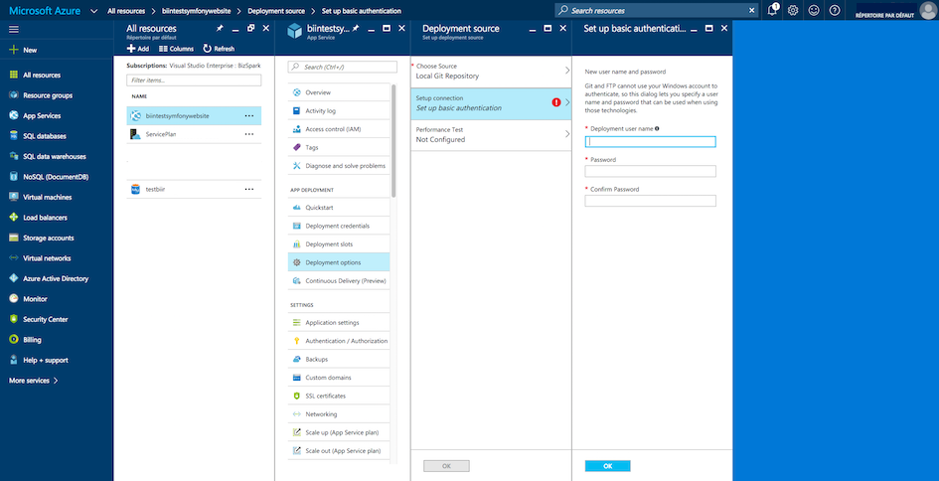Click the Help + support icon
939x481 pixels.
tap(14, 360)
